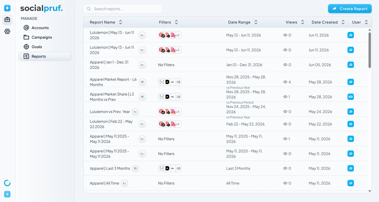379x202 pixels.
Task: Click the magnifier icon in the search box
Action: [x=89, y=9]
